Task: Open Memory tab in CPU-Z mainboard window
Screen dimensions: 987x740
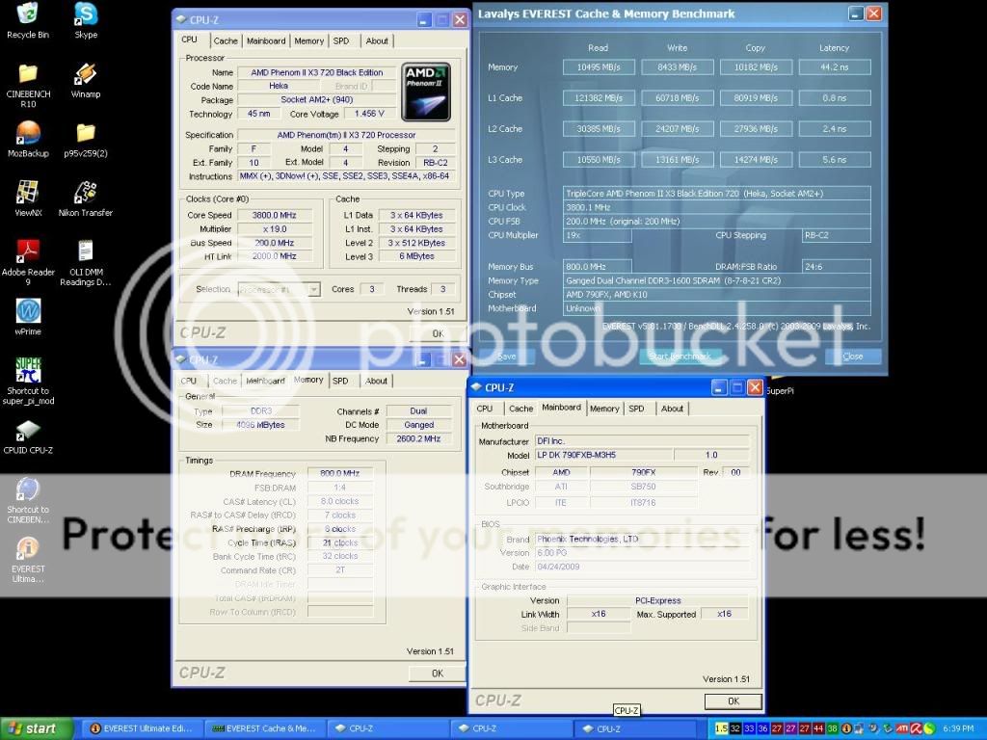Action: click(604, 409)
